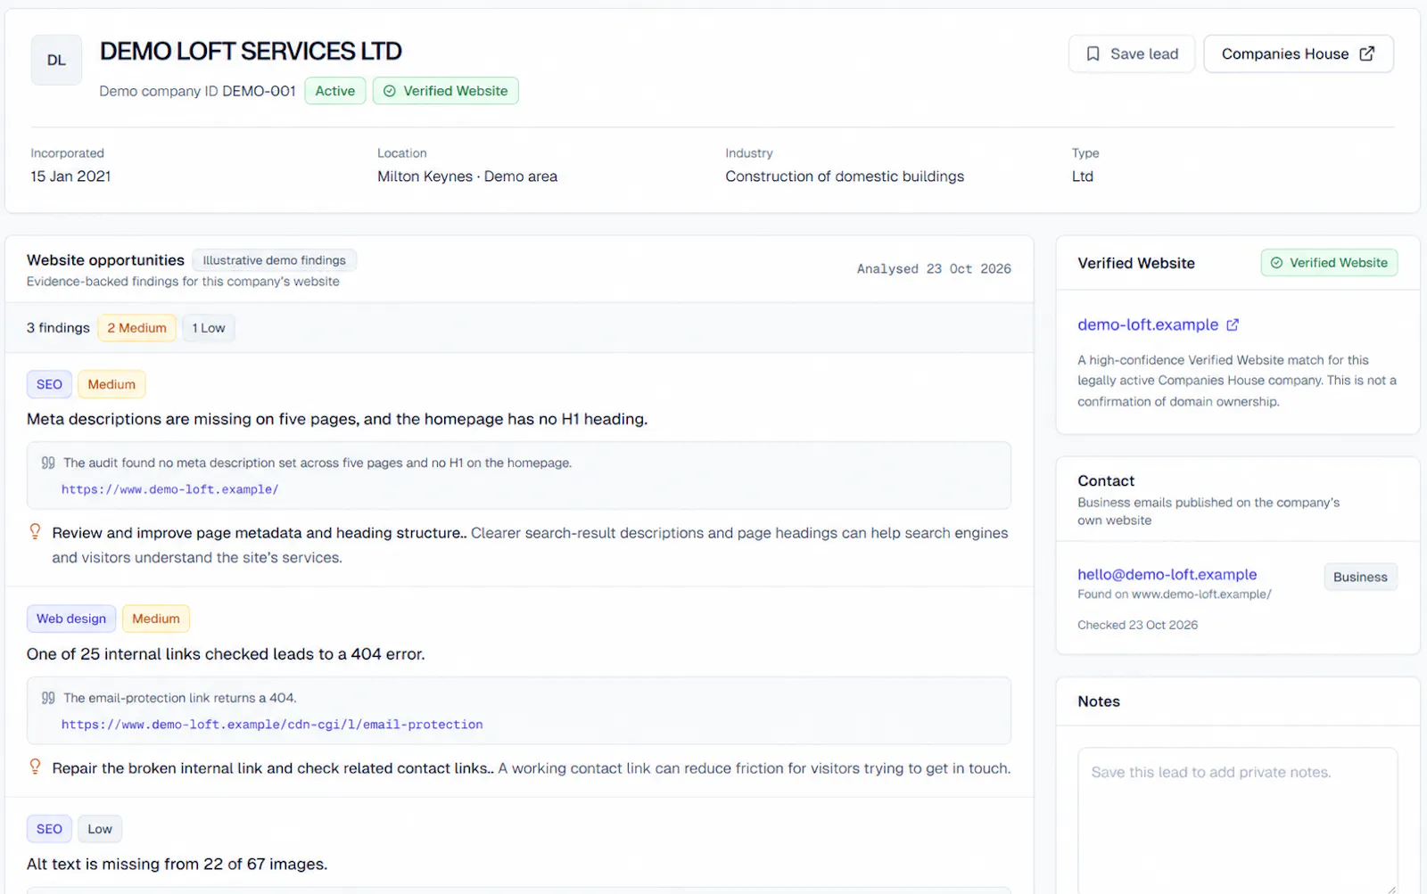Click the Analysed 23 Oct 2026 timestamp
This screenshot has width=1427, height=894.
pos(934,269)
